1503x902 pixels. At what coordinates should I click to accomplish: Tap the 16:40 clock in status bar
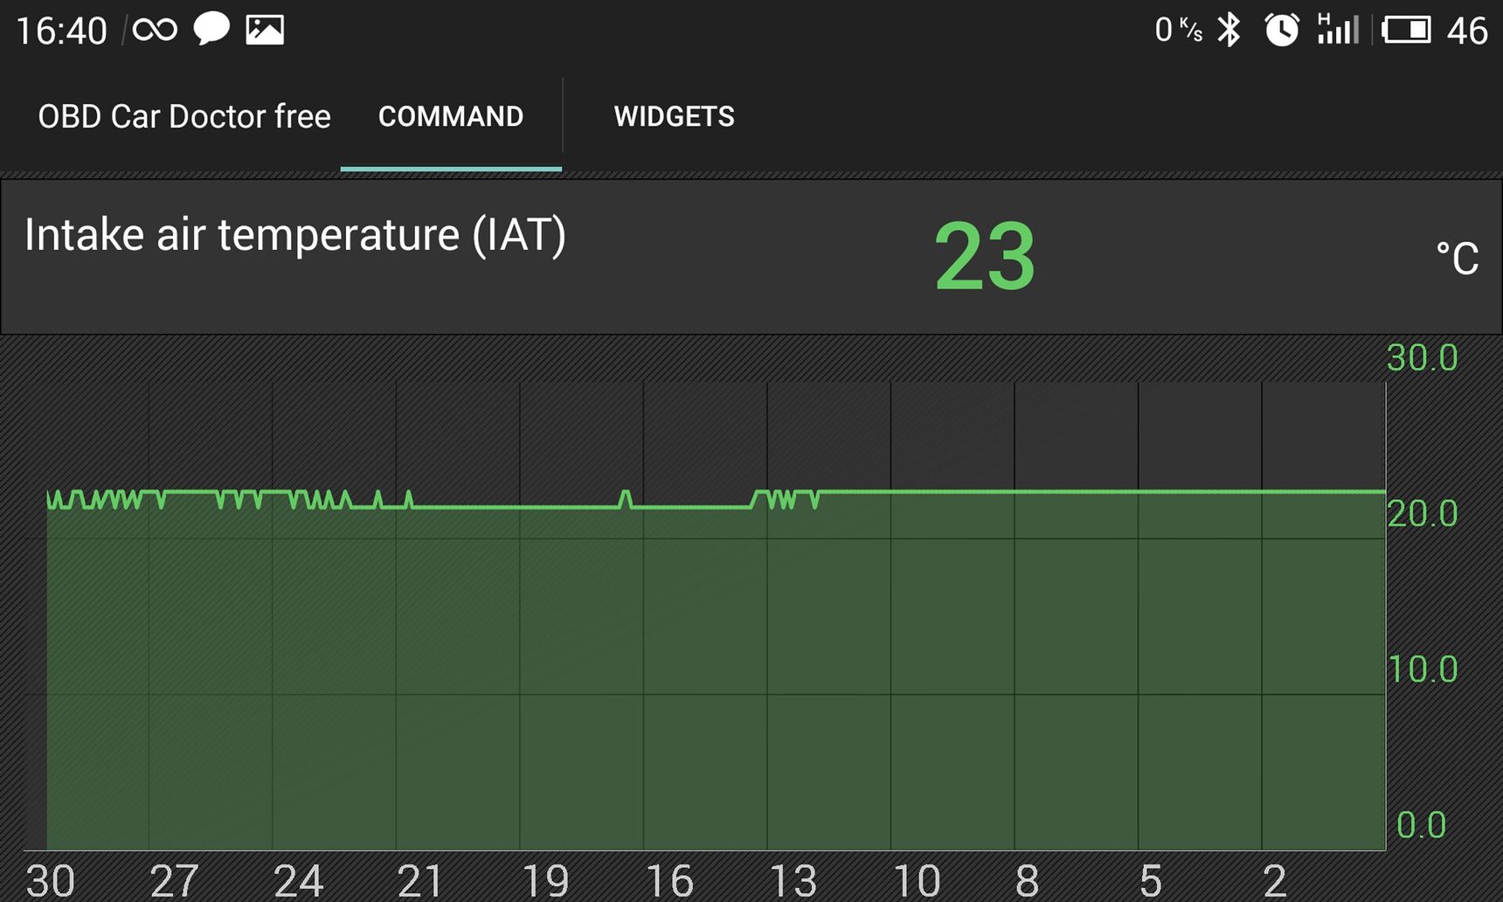pyautogui.click(x=61, y=31)
